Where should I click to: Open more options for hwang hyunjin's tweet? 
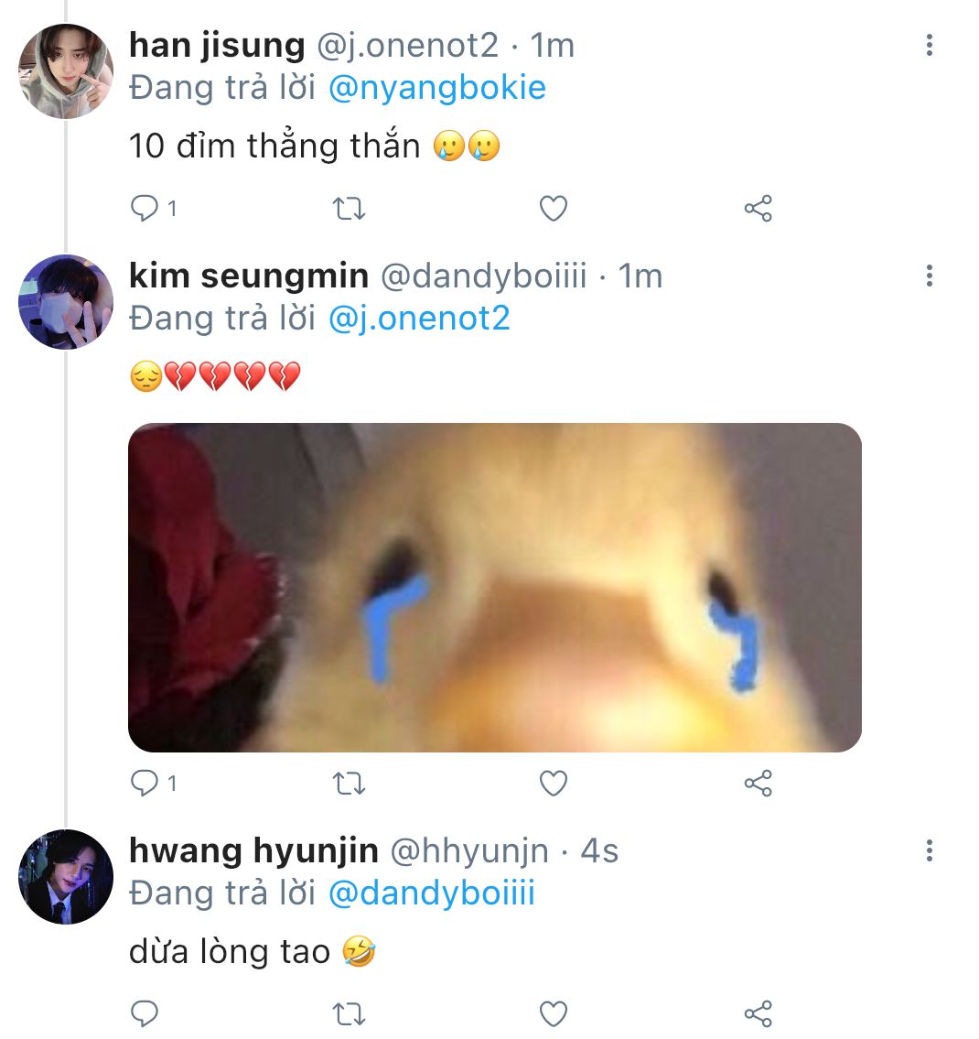click(x=930, y=851)
